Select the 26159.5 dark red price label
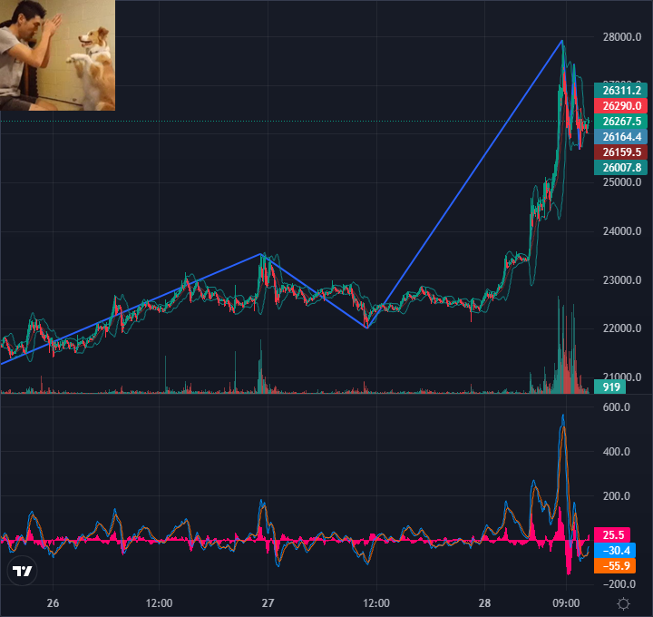Viewport: 653px width, 617px height. click(620, 152)
